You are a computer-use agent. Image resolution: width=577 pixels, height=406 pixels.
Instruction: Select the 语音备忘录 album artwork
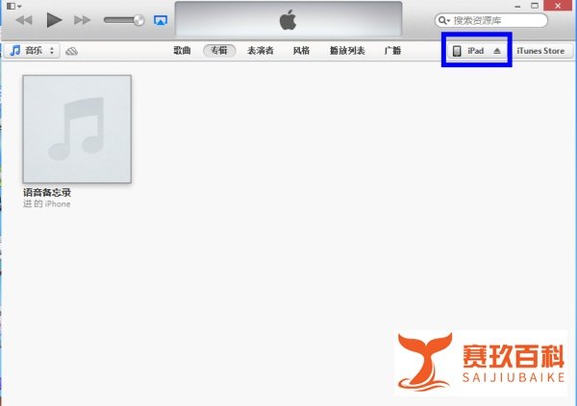pyautogui.click(x=77, y=129)
